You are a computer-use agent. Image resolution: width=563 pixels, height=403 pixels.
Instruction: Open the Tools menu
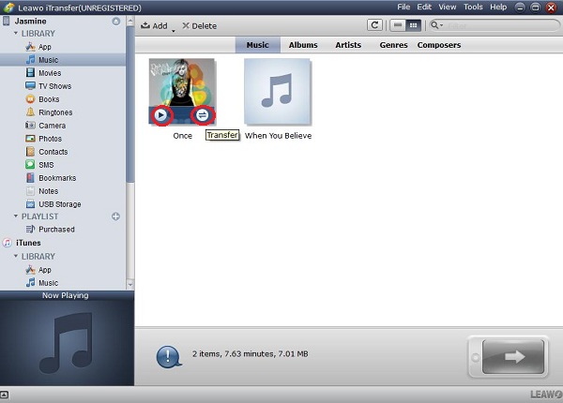(473, 7)
